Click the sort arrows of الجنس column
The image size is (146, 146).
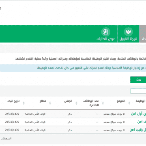(50, 103)
